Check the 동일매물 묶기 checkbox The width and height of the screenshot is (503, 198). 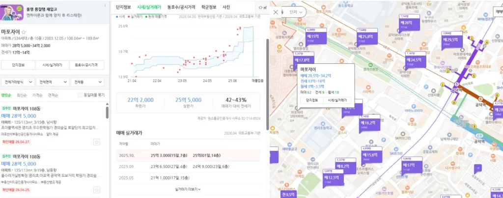click(x=79, y=95)
